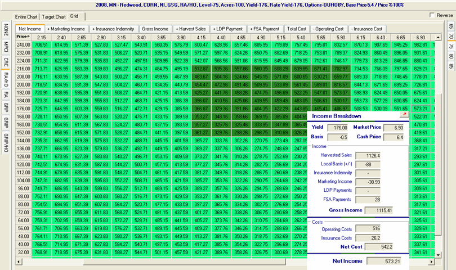456x270 pixels.
Task: Click grid cell 512.87
Action: coord(201,69)
